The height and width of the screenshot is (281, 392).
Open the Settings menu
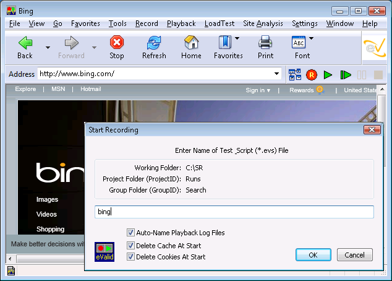304,24
